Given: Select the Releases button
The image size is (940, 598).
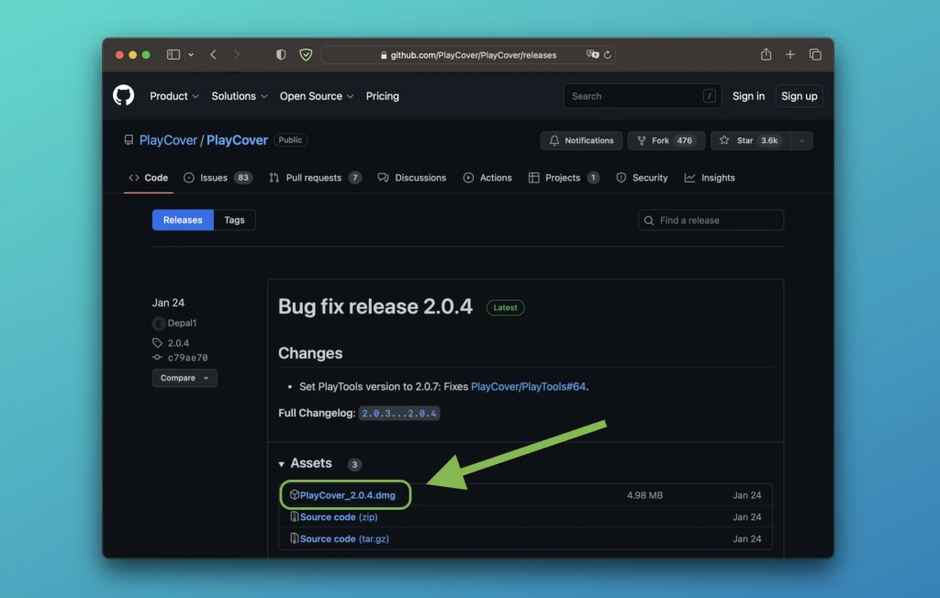Looking at the screenshot, I should pos(183,220).
